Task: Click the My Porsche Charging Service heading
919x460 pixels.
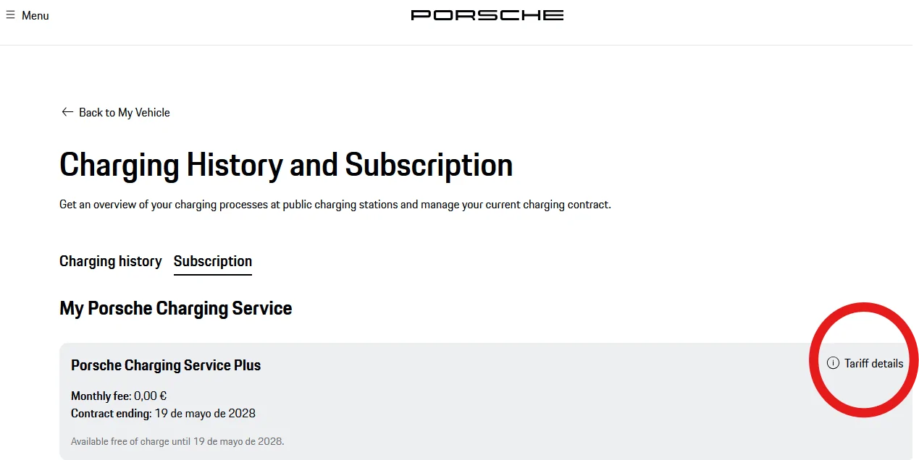Action: pos(176,308)
